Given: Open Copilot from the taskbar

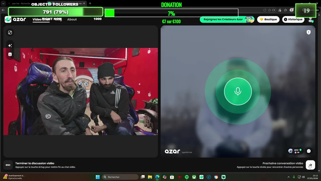Looking at the screenshot, I should click(x=165, y=177).
